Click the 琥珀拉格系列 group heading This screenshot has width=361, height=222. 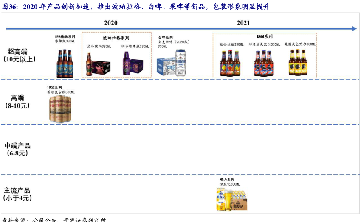(116, 38)
